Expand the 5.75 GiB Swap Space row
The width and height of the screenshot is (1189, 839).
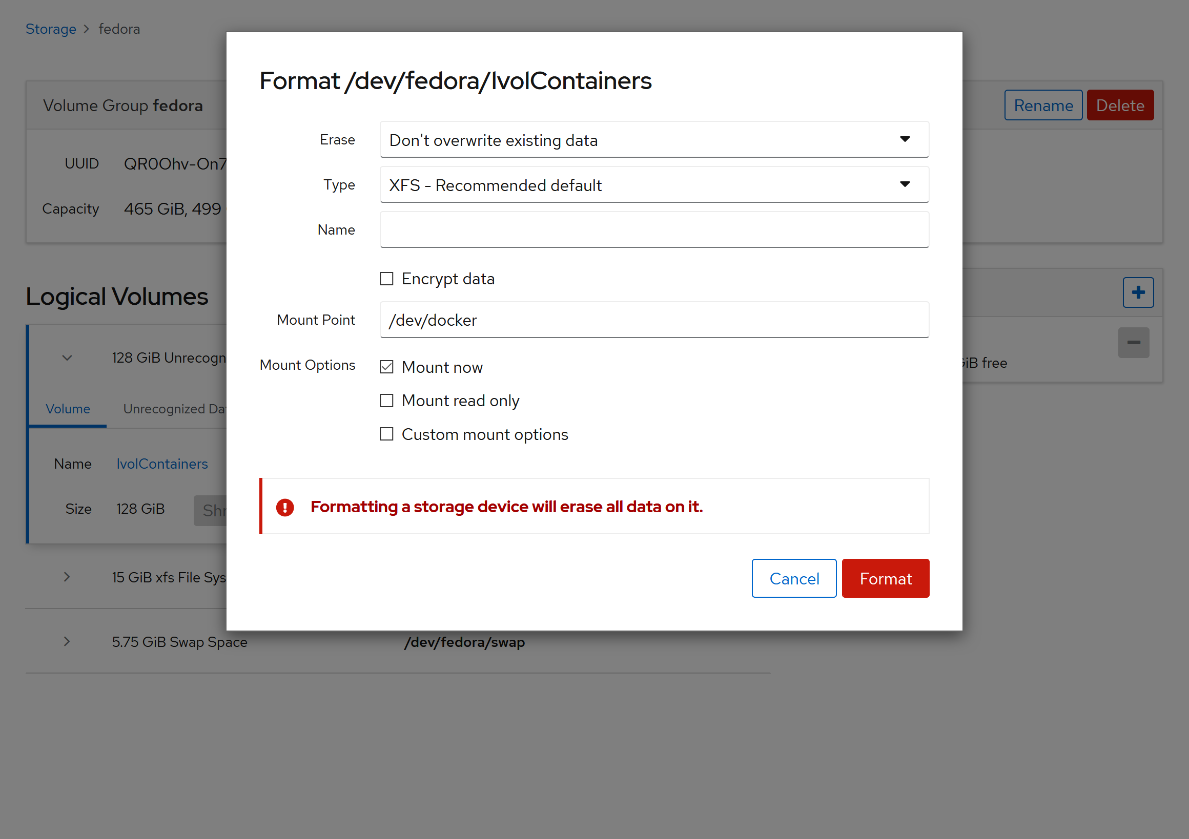point(67,641)
